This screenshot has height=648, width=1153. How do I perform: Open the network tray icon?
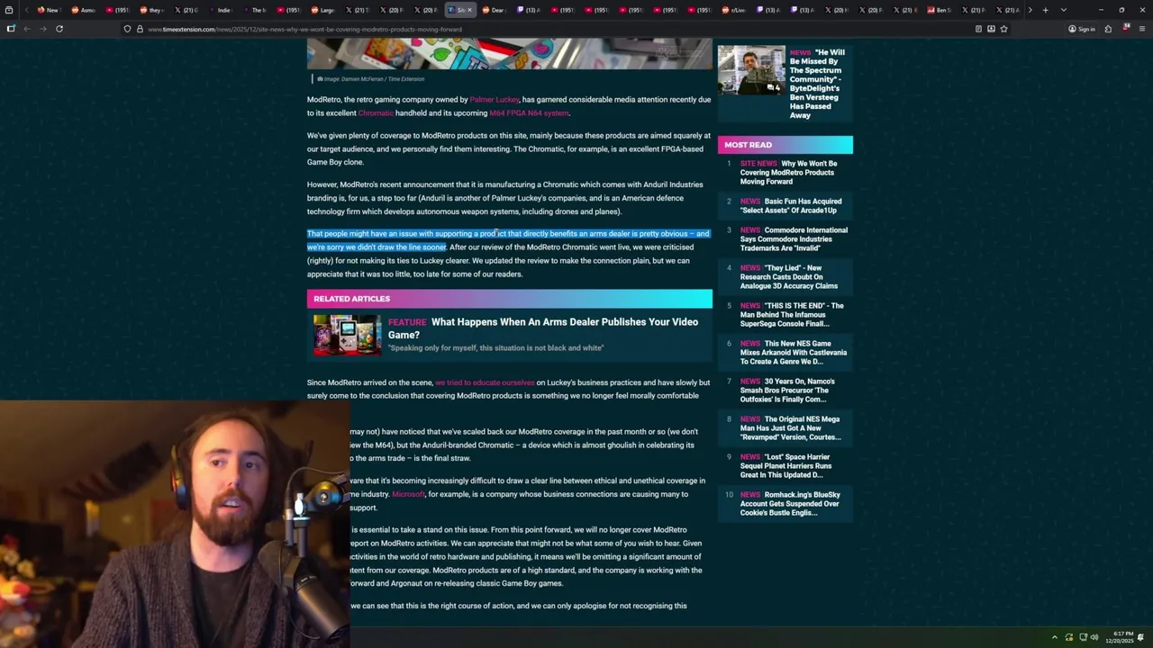(1083, 637)
